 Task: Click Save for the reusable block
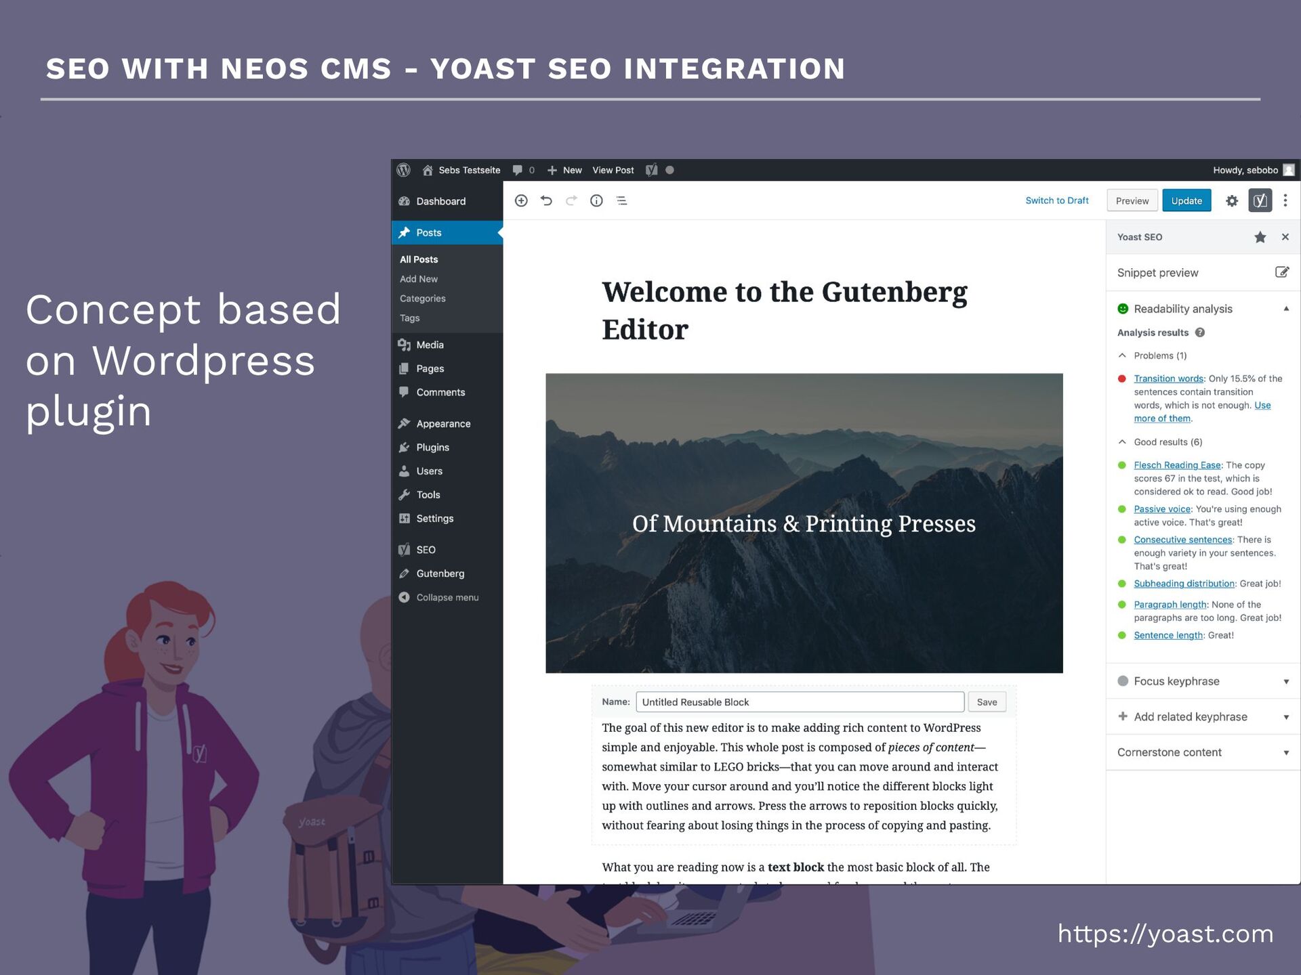(987, 702)
